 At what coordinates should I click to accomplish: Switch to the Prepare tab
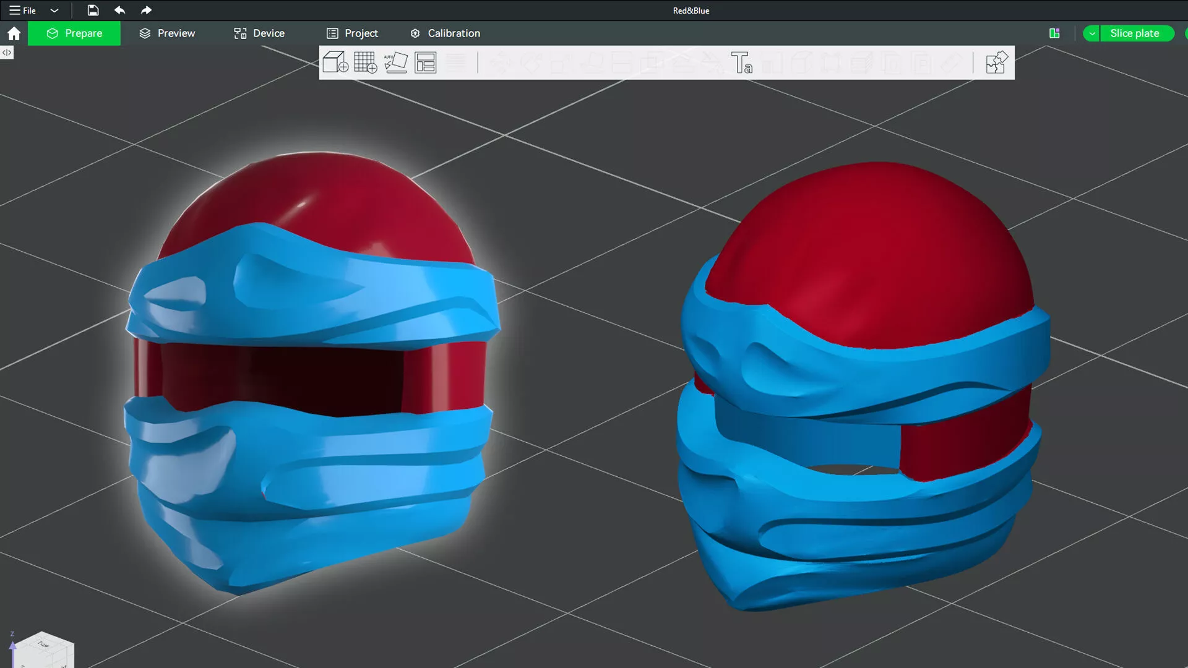coord(74,33)
